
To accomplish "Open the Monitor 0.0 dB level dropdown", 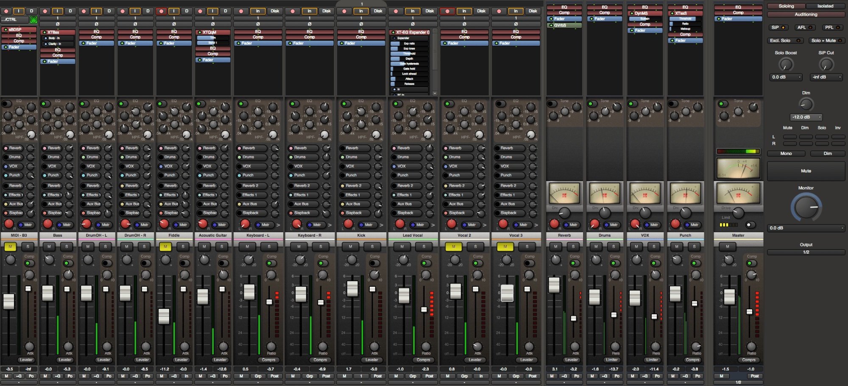I will tap(806, 228).
